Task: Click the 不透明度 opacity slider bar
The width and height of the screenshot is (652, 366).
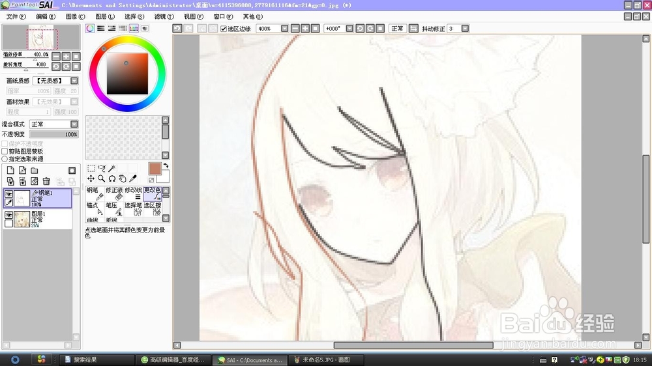Action: tap(53, 134)
